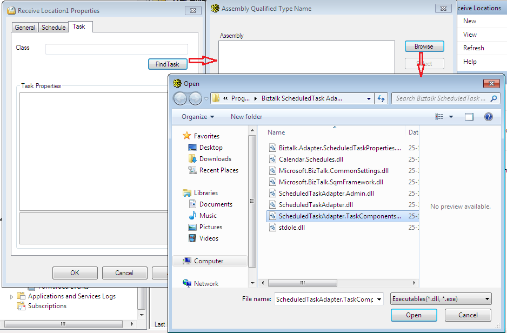Select file stdole.dll
Screen dimensions: 507x333
point(287,227)
